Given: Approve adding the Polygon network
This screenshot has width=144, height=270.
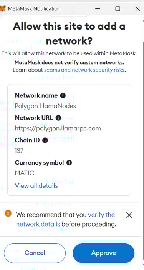Looking at the screenshot, I should tap(103, 253).
